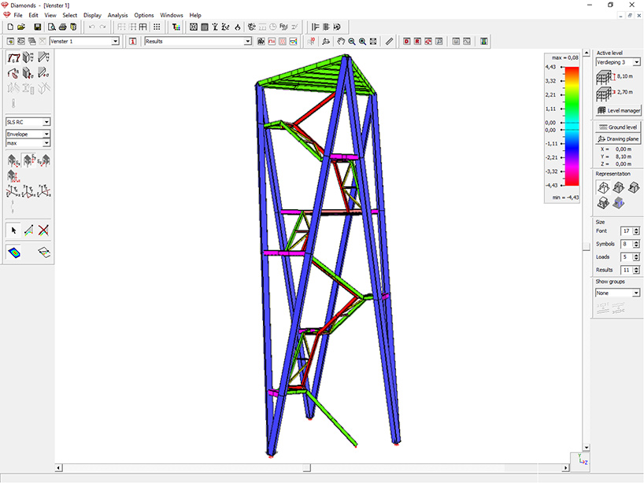This screenshot has height=483, width=644.
Task: Open the SLS RC combination dropdown
Action: tap(46, 122)
